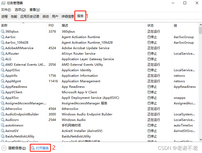Select description 'Windows Audio Endpoint Builder'
The height and width of the screenshot is (153, 202).
pos(87,114)
